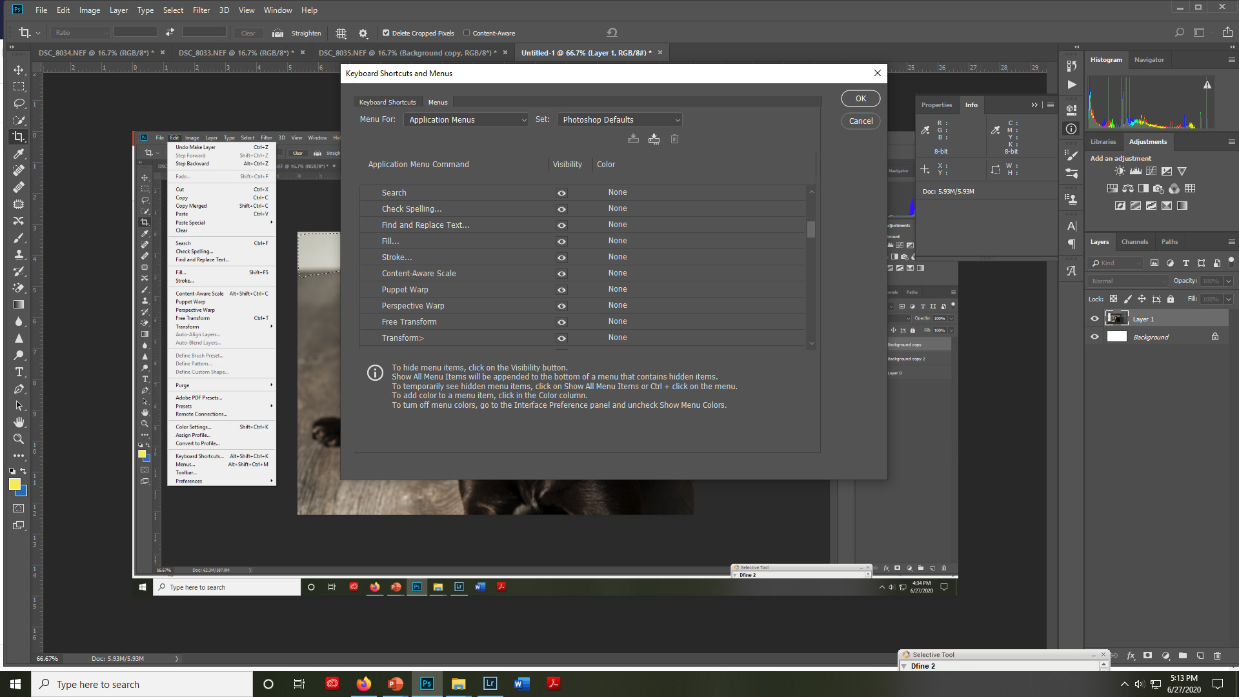Click the OK button in the dialog
Screen dimensions: 1239x697
(860, 98)
